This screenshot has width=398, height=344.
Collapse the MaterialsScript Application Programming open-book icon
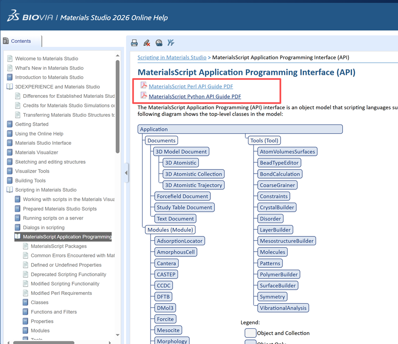[17, 237]
